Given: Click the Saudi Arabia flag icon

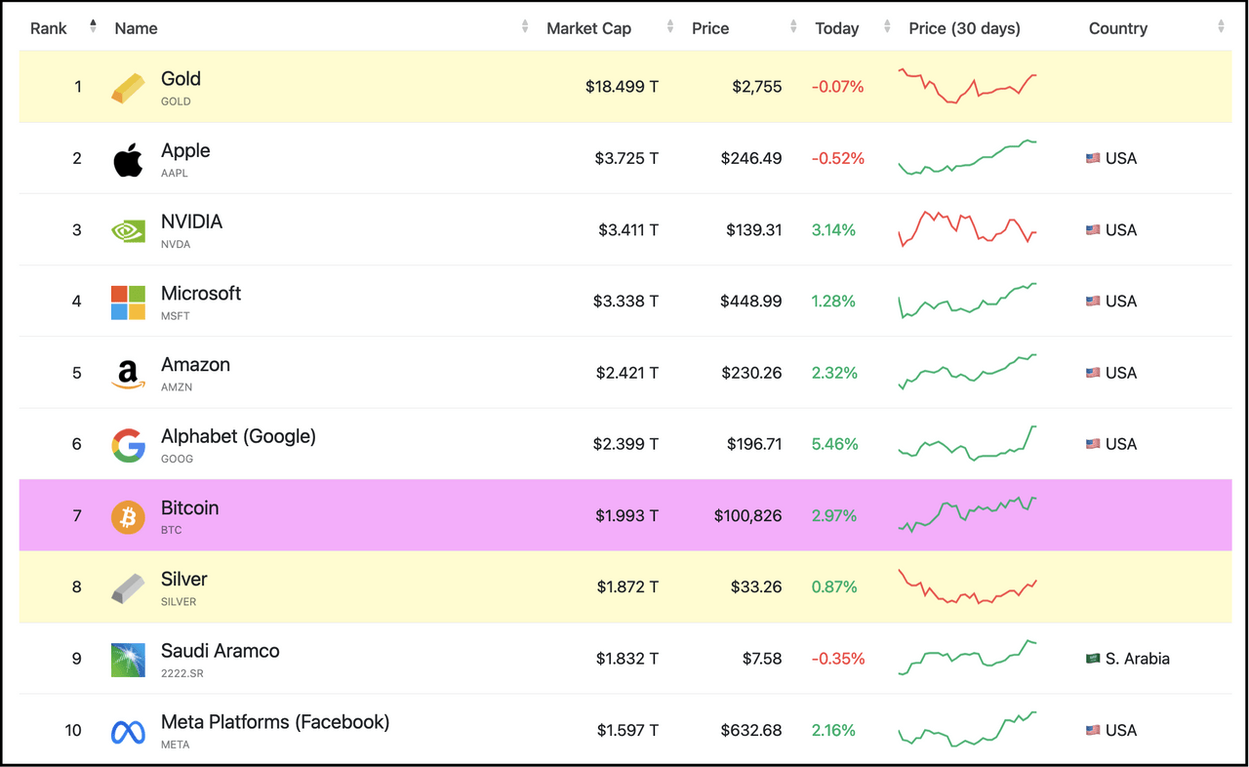Looking at the screenshot, I should [1093, 659].
